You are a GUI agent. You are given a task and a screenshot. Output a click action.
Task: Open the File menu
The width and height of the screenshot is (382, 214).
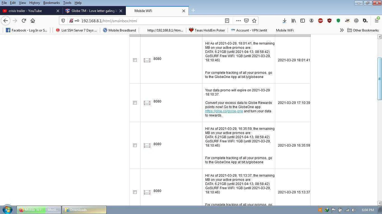[4, 3]
